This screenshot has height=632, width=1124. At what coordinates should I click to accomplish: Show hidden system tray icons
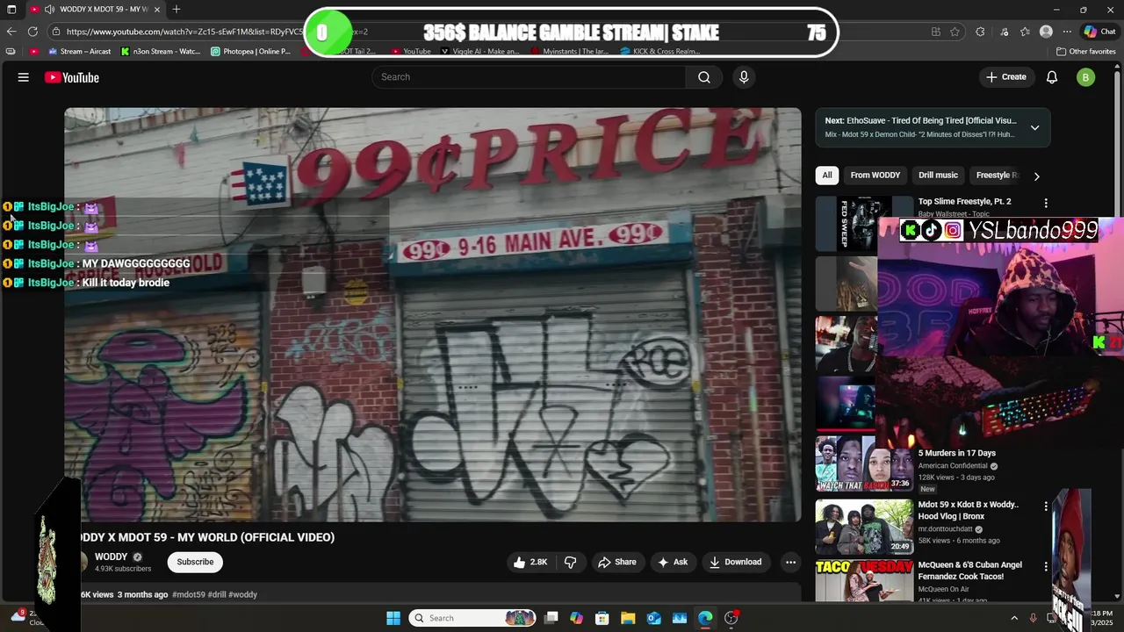coord(1014,618)
